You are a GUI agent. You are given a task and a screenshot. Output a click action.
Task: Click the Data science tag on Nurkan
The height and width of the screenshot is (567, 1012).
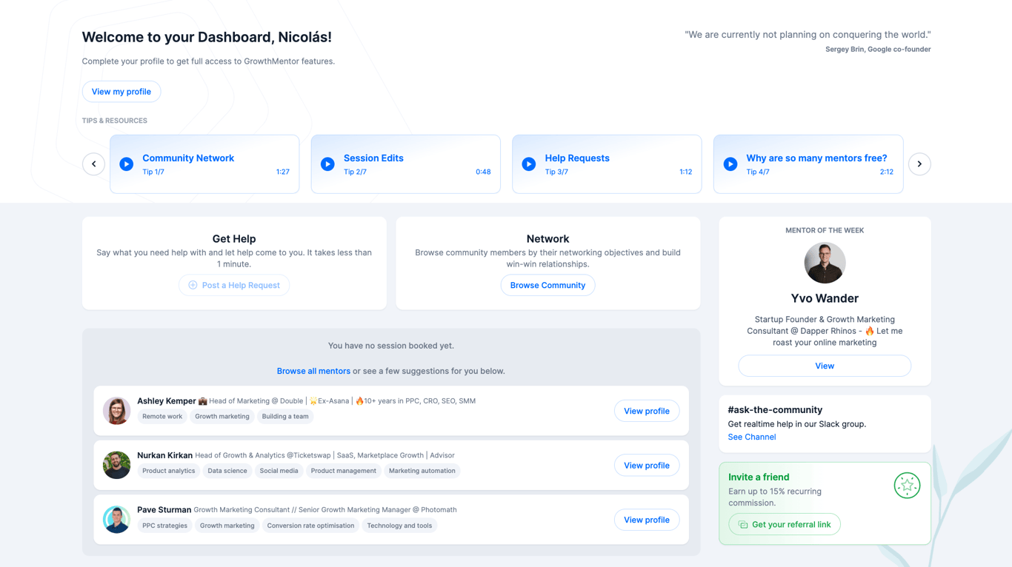tap(227, 471)
